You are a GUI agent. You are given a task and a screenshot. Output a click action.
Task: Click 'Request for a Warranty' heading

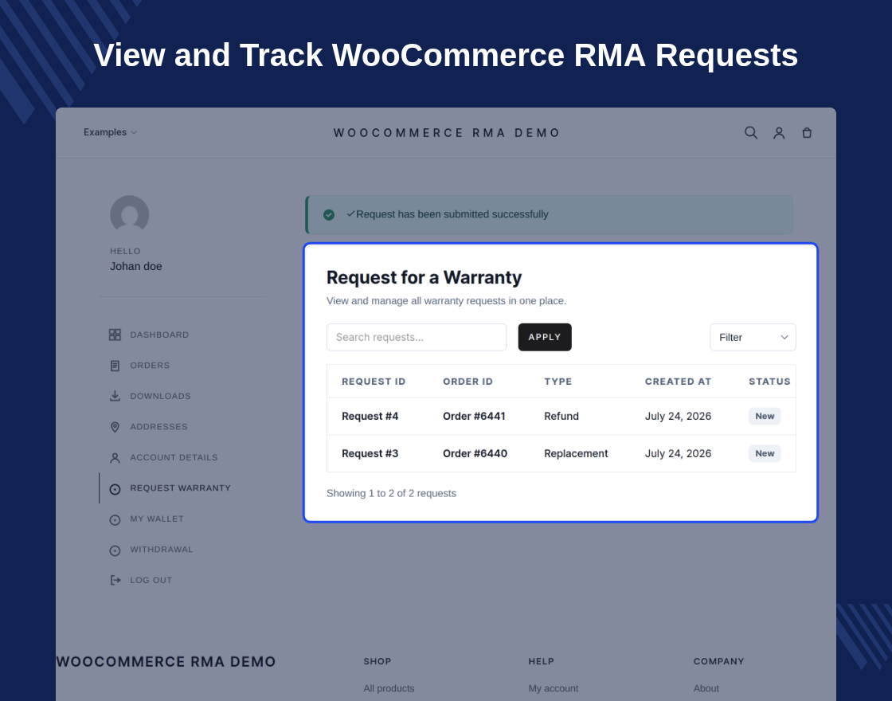(x=424, y=277)
